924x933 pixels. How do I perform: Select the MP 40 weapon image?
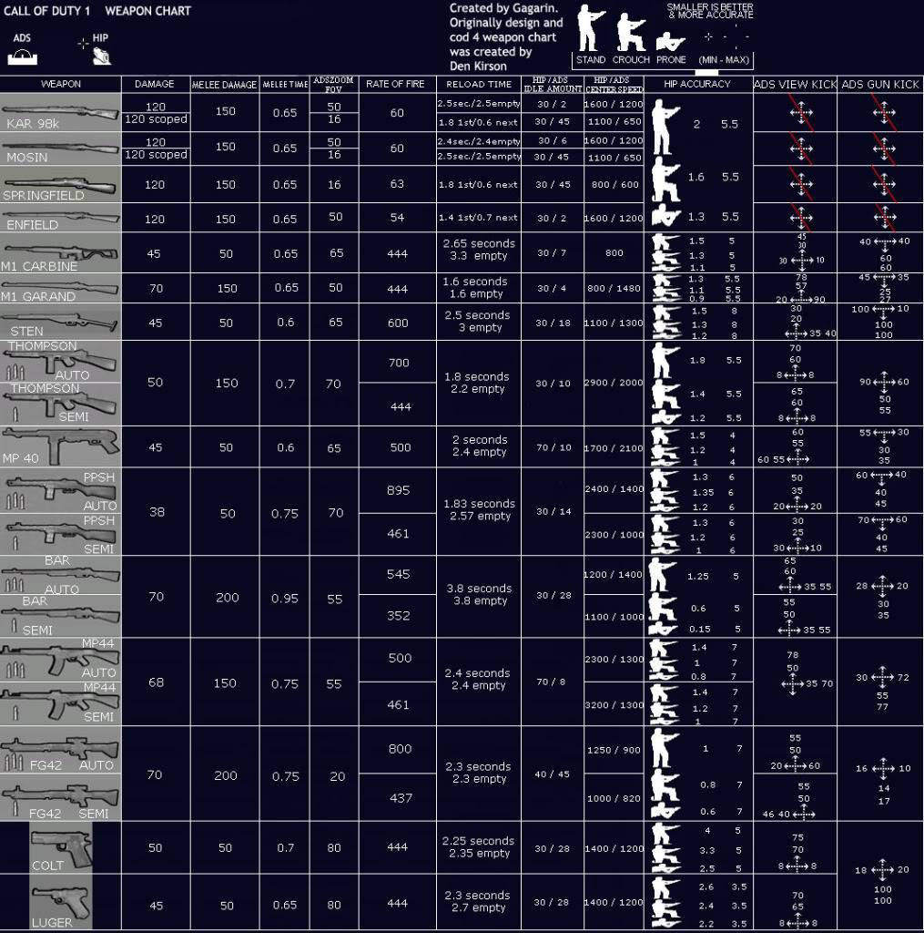[60, 446]
